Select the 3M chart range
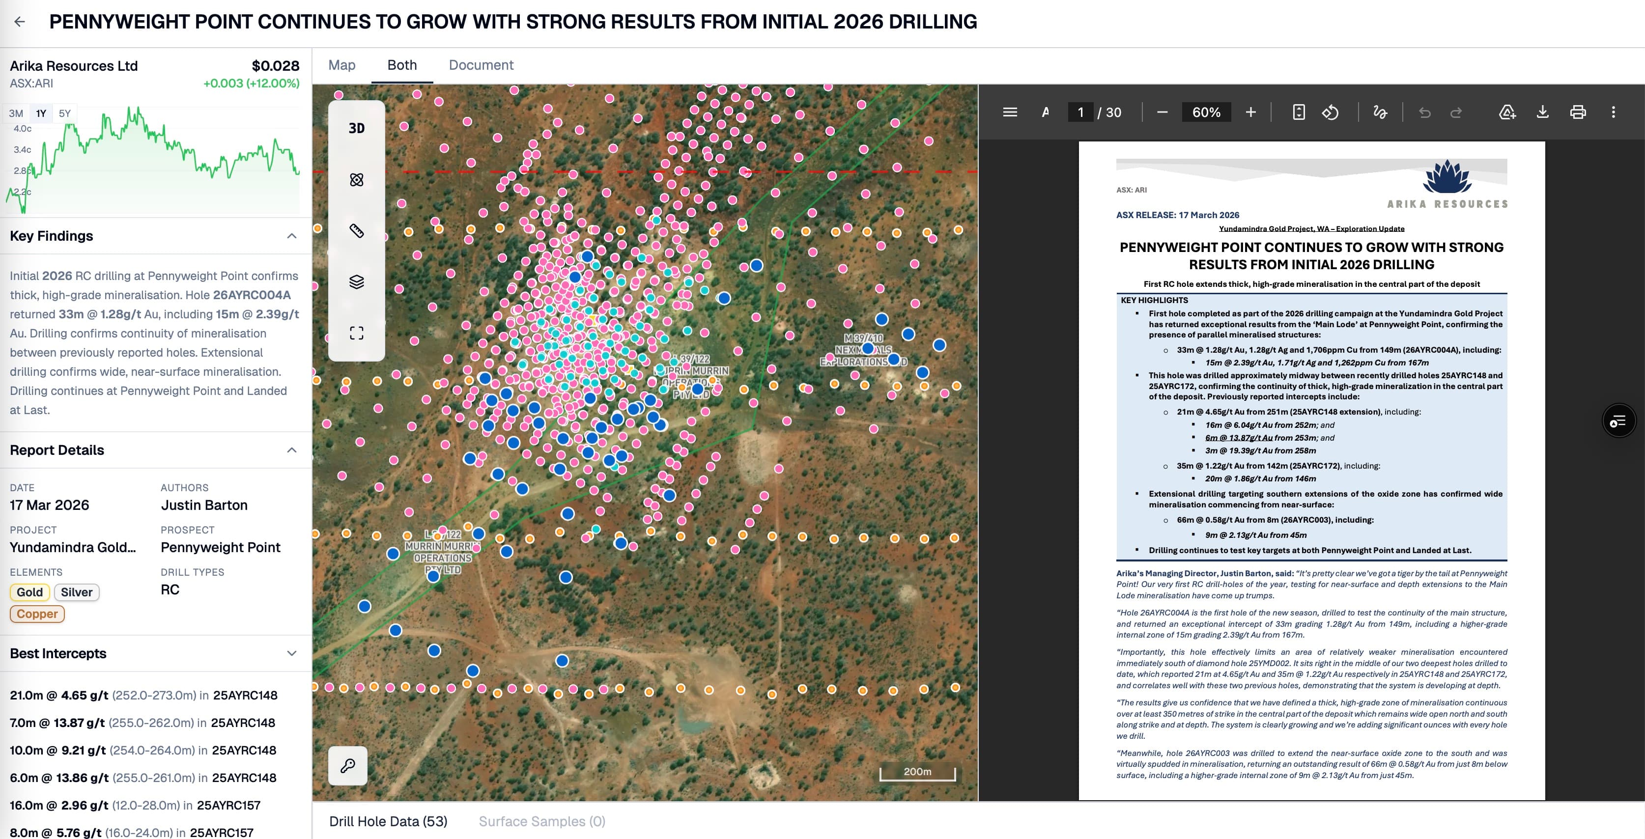Viewport: 1645px width, 839px height. tap(16, 113)
